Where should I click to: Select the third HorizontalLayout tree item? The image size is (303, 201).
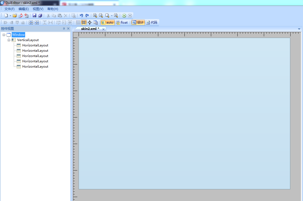35,56
